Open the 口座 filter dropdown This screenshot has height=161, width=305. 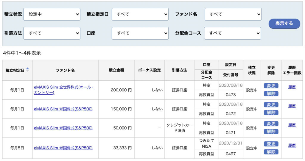point(140,33)
